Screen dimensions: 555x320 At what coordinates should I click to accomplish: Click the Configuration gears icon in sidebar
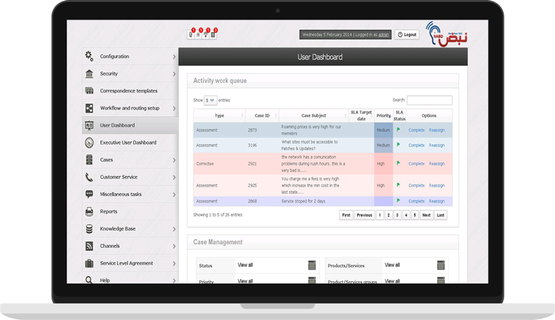[x=89, y=56]
